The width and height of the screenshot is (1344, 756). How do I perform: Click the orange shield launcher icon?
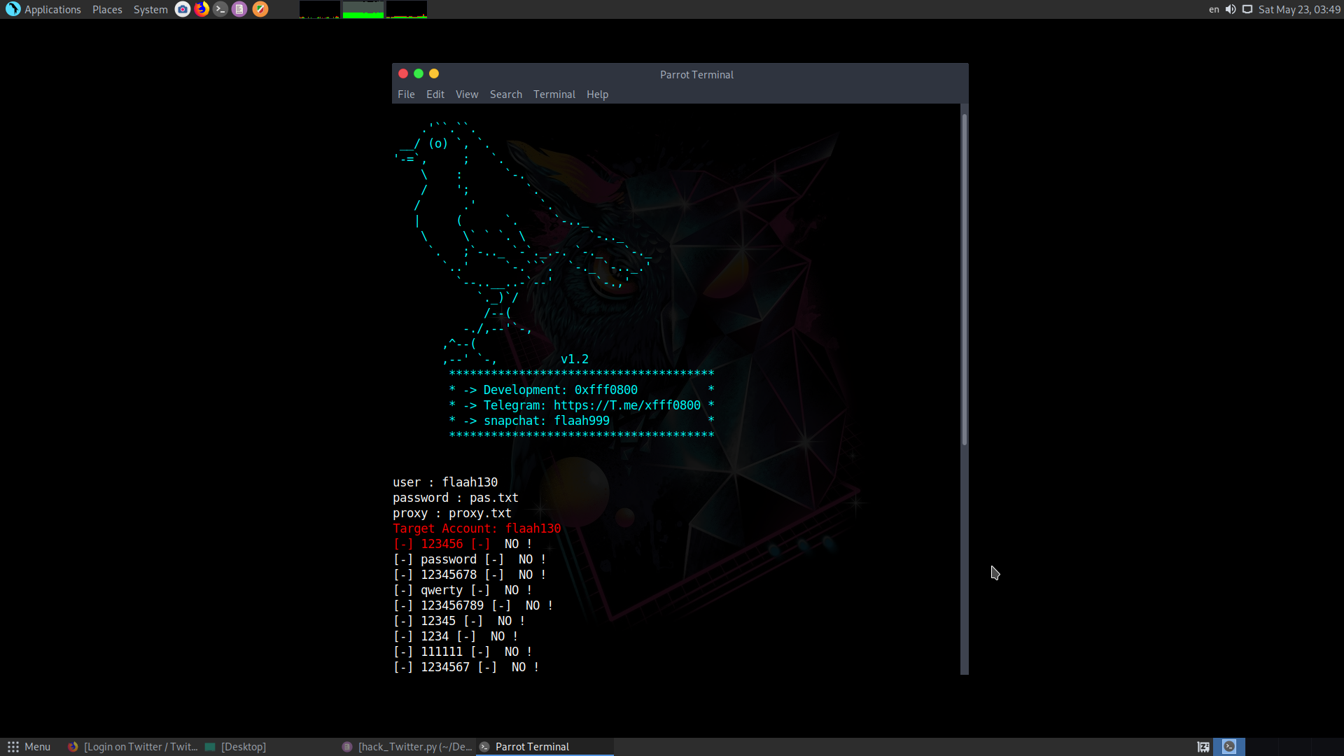(260, 9)
